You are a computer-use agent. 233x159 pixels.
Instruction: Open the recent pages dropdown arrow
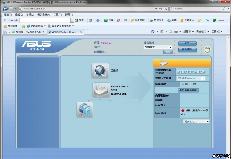15,9
